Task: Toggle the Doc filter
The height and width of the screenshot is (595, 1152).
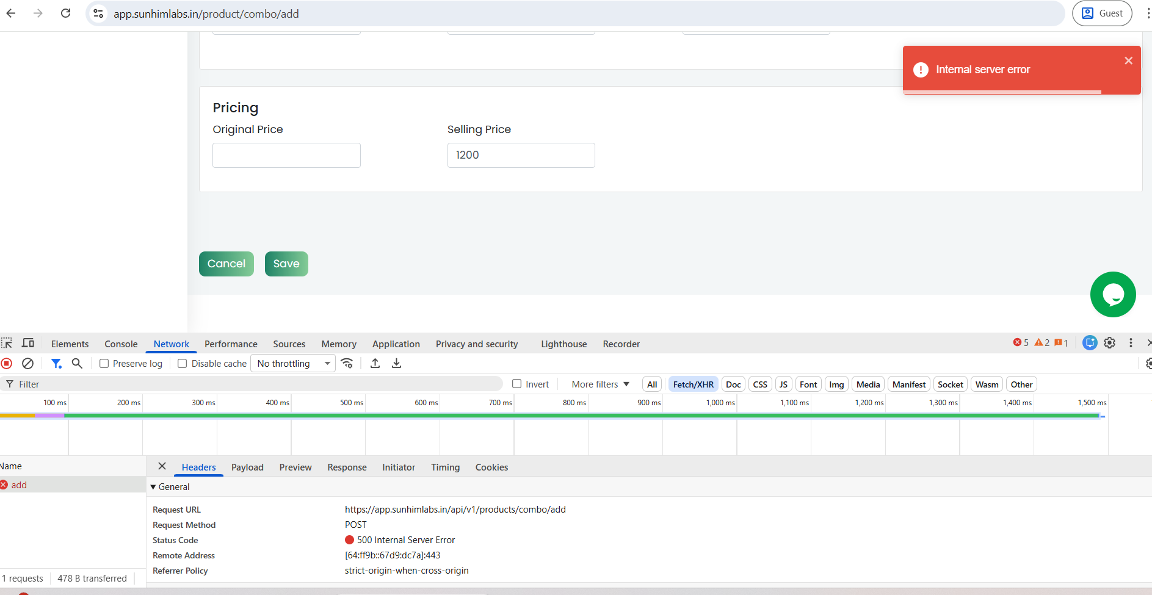Action: 733,384
